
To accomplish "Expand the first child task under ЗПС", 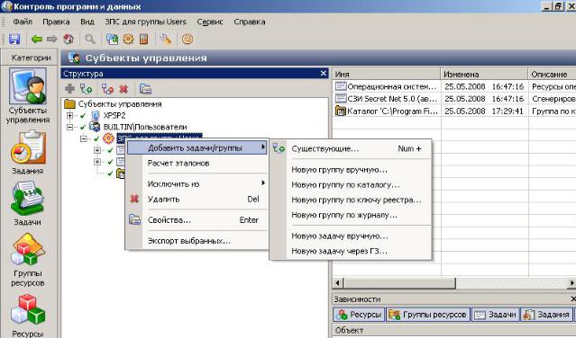I will [x=97, y=150].
